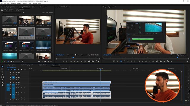Solo audio track A1
Viewport: 190px width, 106px height.
[x=22, y=88]
